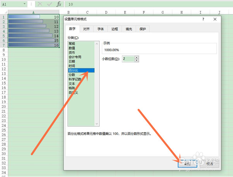The width and height of the screenshot is (233, 177).
Task: Click the 小数位数 decimal places field
Action: click(x=129, y=59)
